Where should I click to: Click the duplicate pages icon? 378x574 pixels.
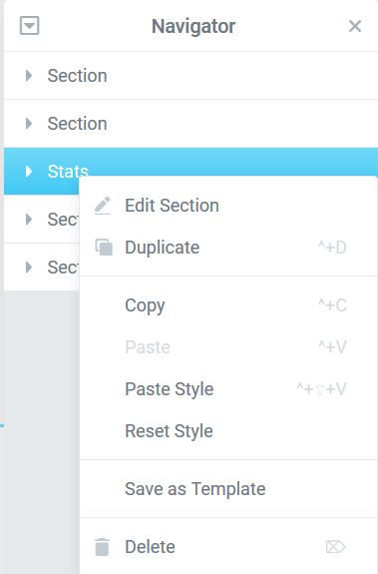pyautogui.click(x=104, y=248)
